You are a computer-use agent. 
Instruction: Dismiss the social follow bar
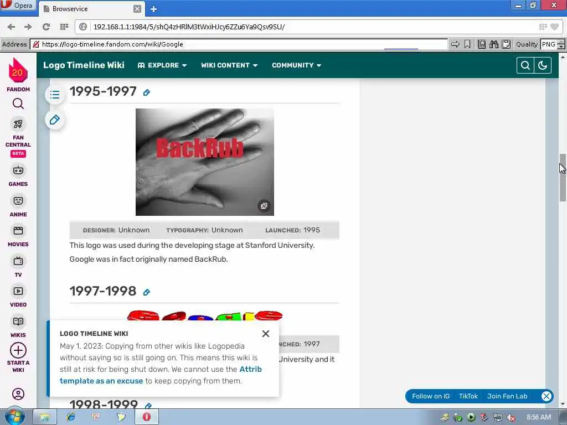pos(547,396)
